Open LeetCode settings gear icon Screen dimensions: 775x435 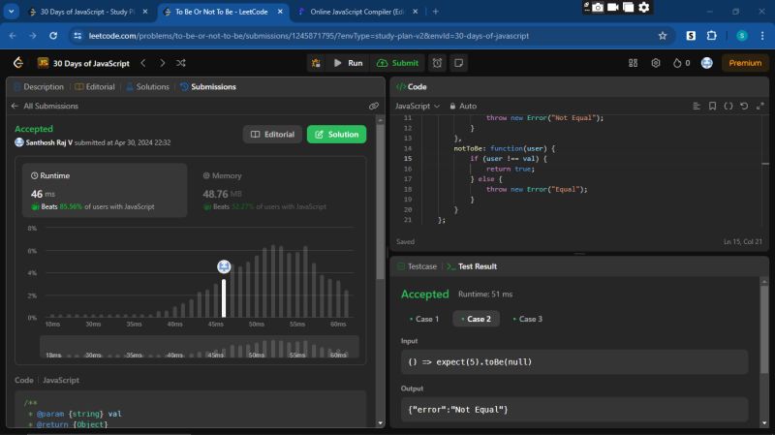656,63
